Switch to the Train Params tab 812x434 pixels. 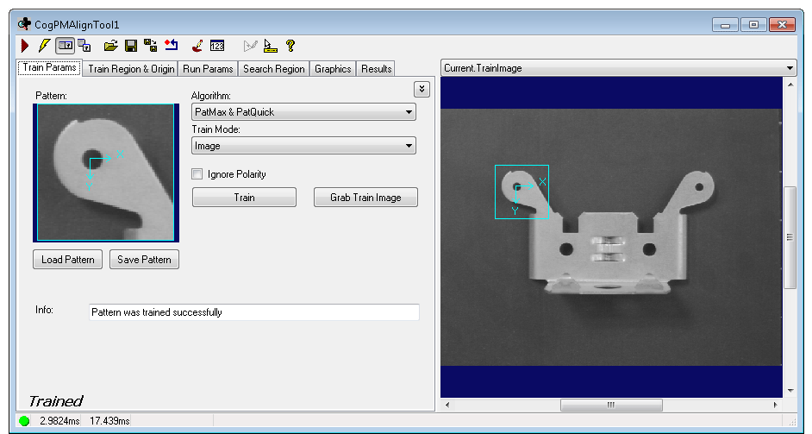pyautogui.click(x=50, y=68)
